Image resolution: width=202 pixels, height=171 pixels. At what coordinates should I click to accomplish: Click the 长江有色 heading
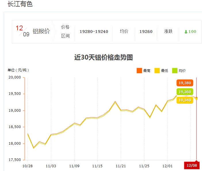click(20, 4)
